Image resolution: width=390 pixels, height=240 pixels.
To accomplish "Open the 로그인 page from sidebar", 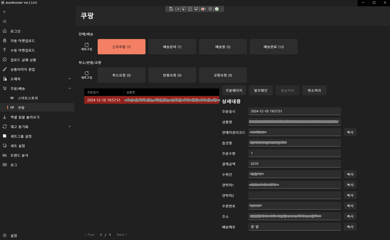I will (37, 31).
